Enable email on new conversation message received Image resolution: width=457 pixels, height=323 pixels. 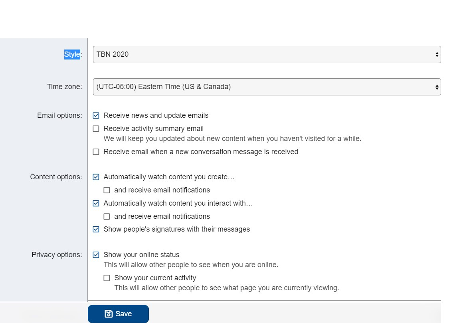96,152
